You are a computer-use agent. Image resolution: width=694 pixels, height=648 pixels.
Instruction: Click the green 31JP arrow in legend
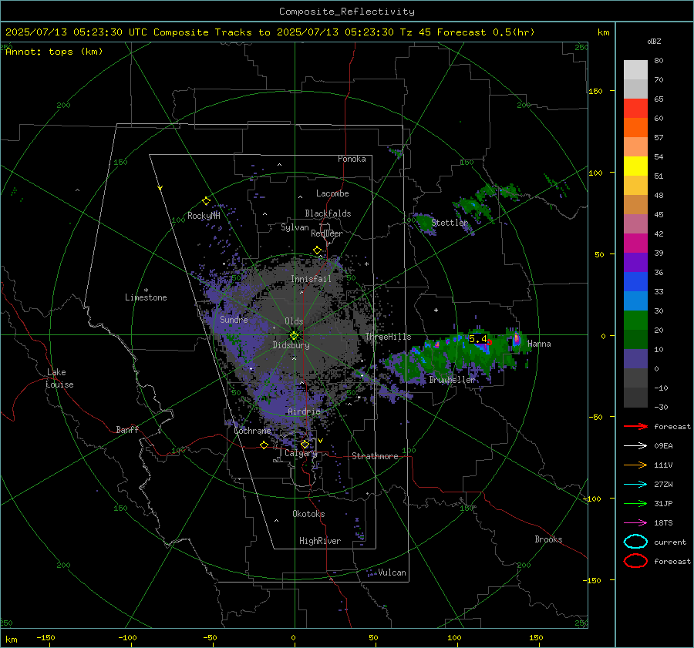click(x=635, y=503)
